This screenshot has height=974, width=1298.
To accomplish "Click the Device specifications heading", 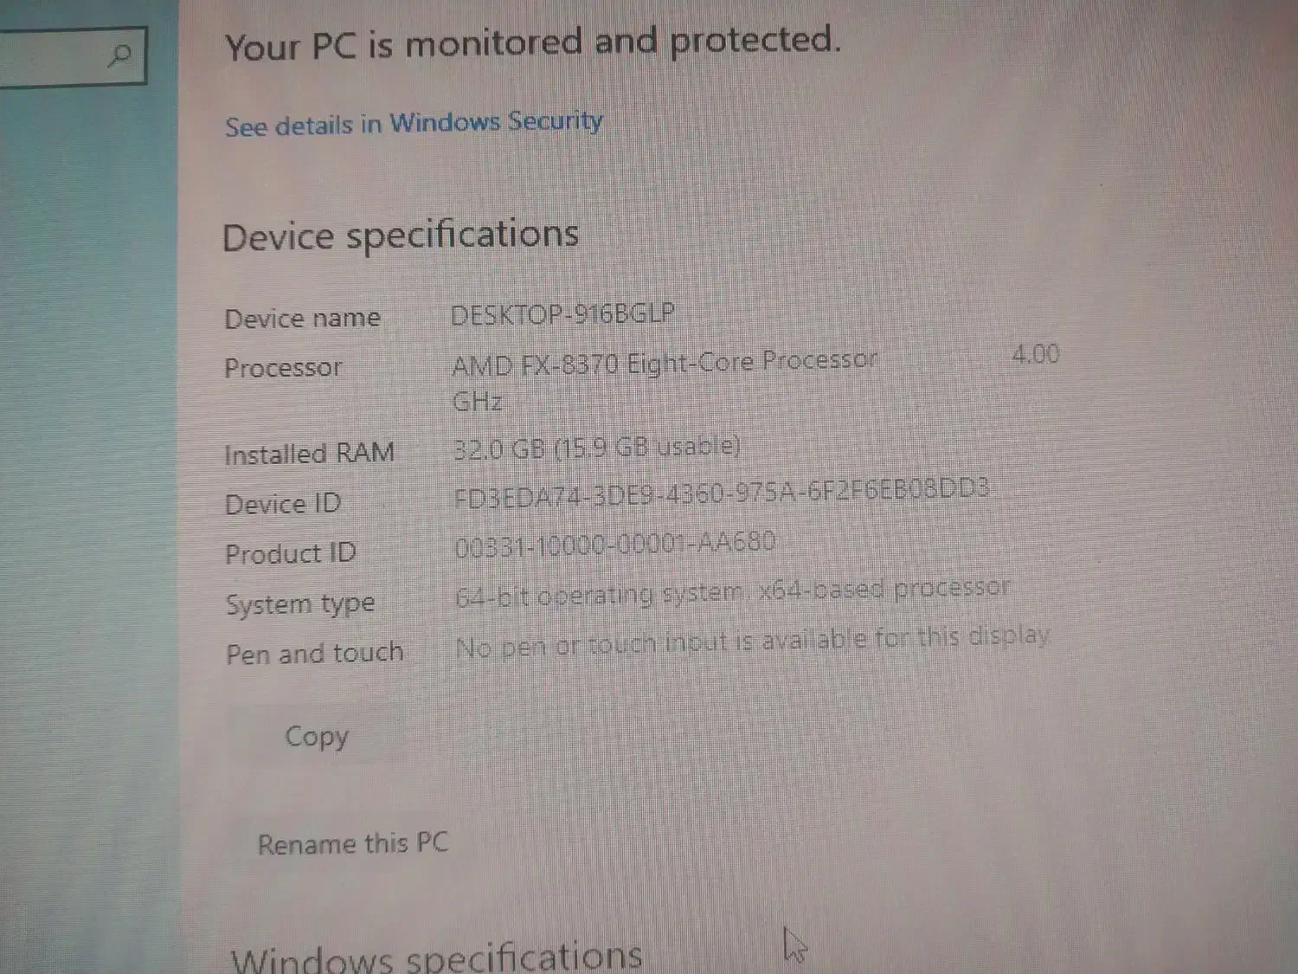I will point(401,235).
